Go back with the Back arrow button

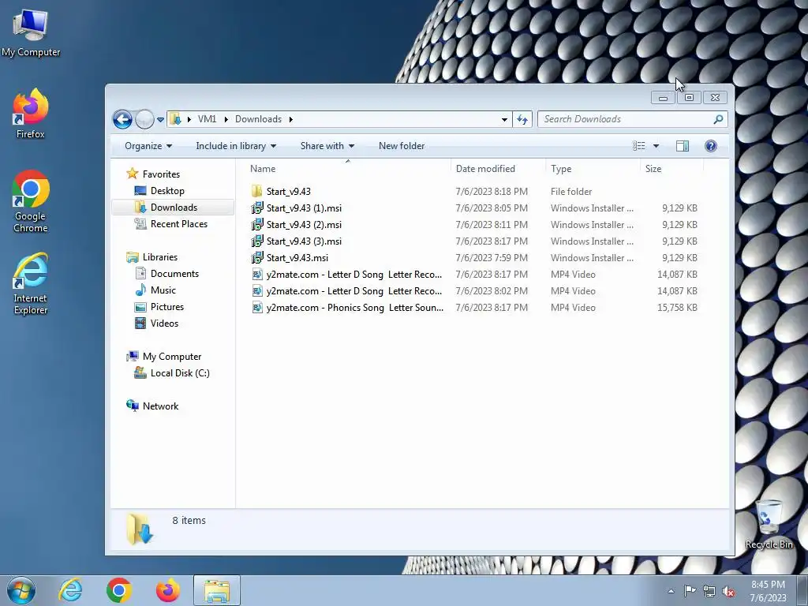tap(122, 120)
